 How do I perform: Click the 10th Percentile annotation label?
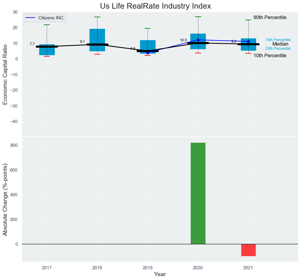pyautogui.click(x=270, y=56)
